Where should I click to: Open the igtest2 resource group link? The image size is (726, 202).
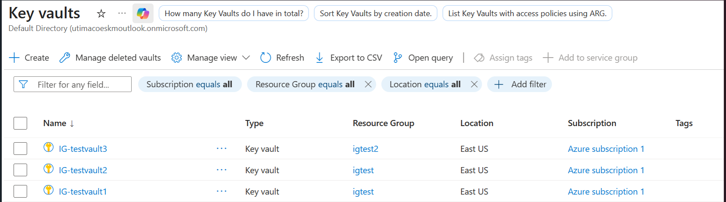[x=365, y=149]
